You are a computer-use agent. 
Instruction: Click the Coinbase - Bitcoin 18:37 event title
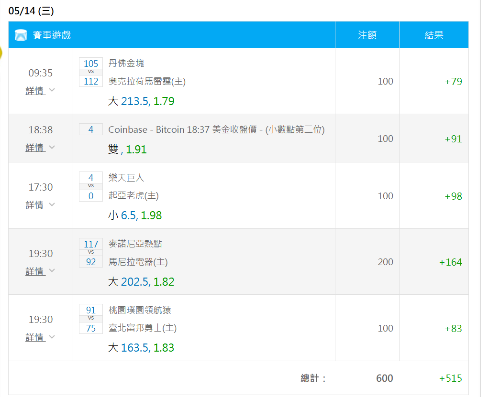tap(217, 129)
